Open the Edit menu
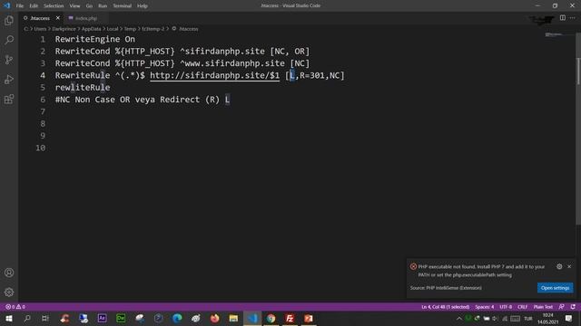Viewport: 581px width, 326px height. [34, 5]
